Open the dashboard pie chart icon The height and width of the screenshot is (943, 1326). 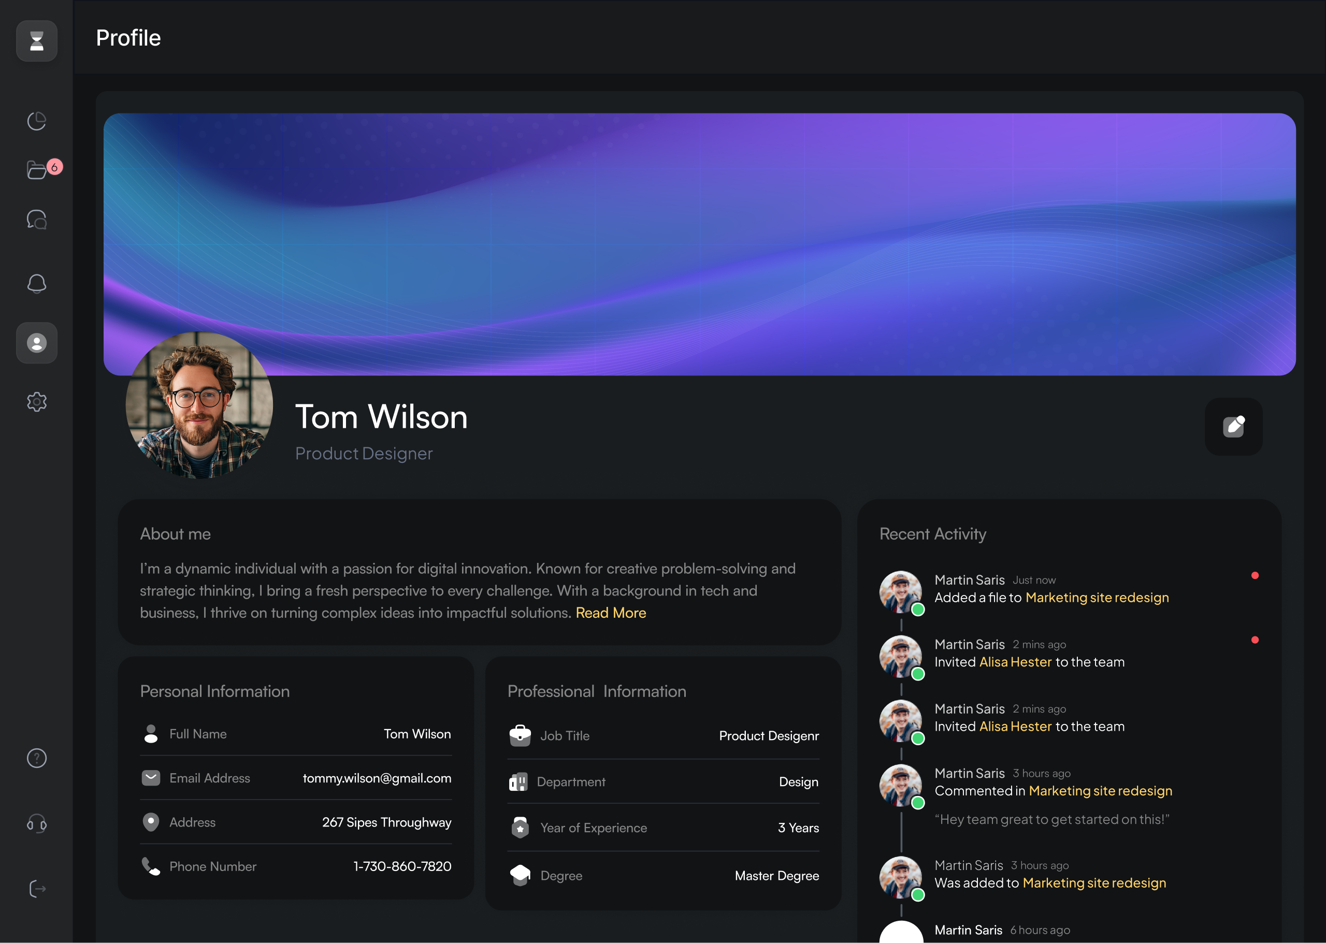(x=37, y=121)
